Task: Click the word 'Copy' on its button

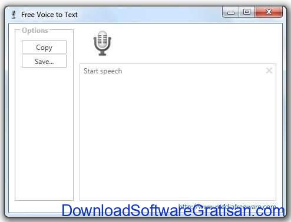Action: pos(44,48)
